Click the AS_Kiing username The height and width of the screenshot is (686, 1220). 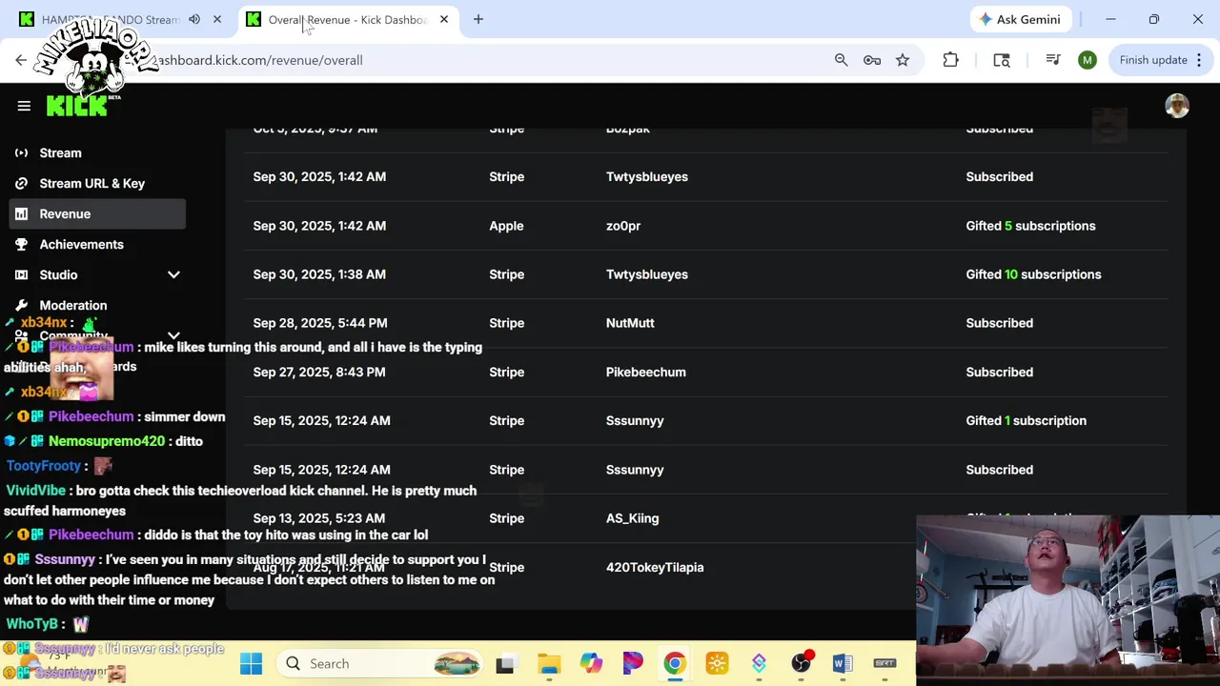tap(632, 518)
